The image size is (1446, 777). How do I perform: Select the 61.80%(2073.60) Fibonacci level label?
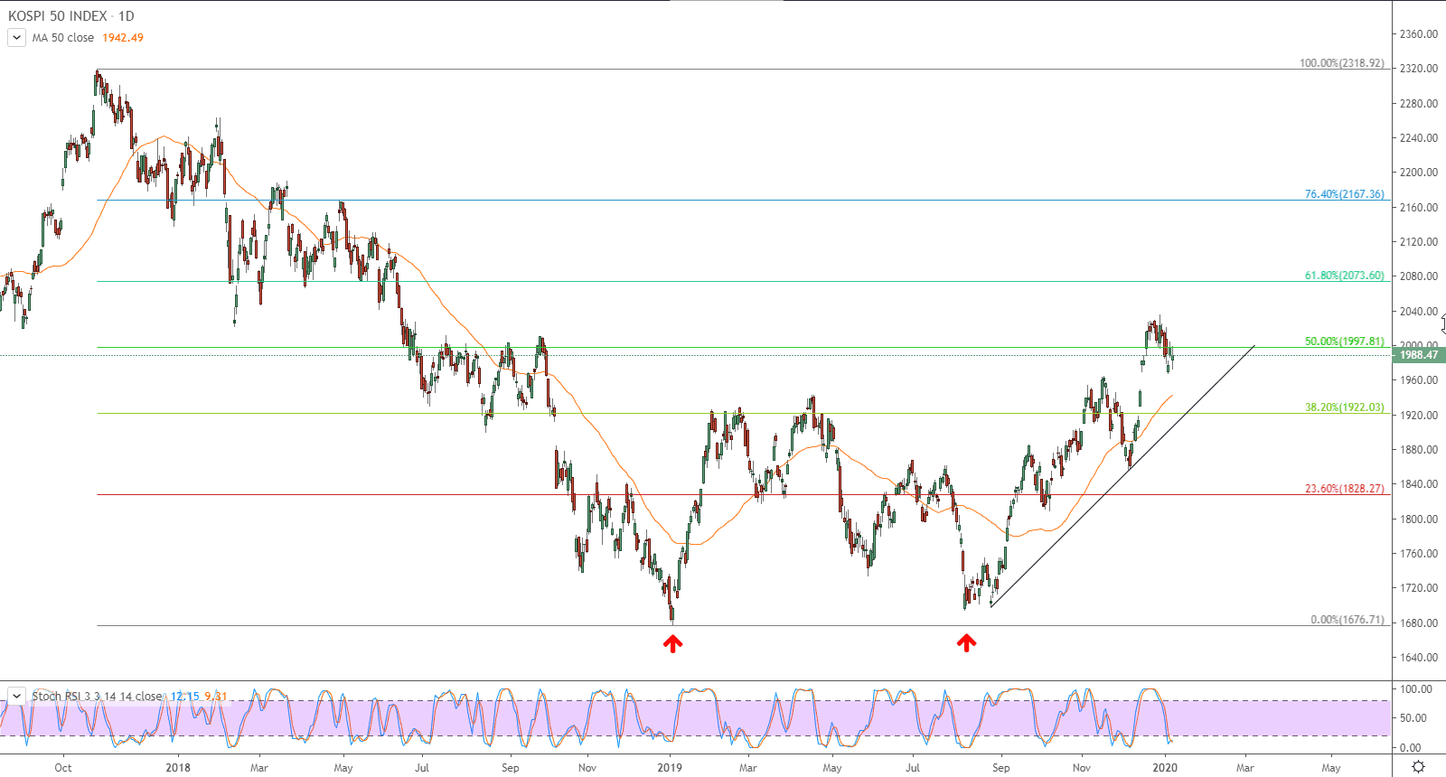click(x=1345, y=276)
